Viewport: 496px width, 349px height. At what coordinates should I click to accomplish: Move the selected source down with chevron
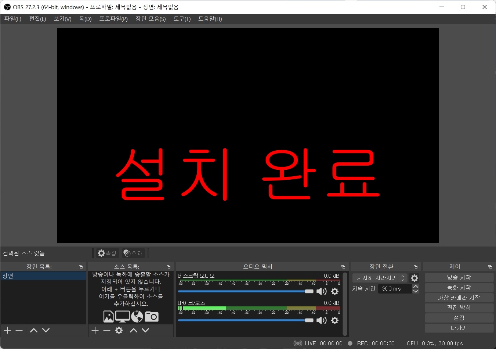point(145,330)
